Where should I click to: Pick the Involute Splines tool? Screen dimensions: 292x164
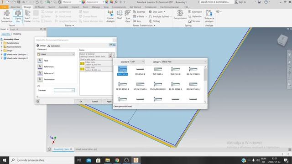(160, 16)
